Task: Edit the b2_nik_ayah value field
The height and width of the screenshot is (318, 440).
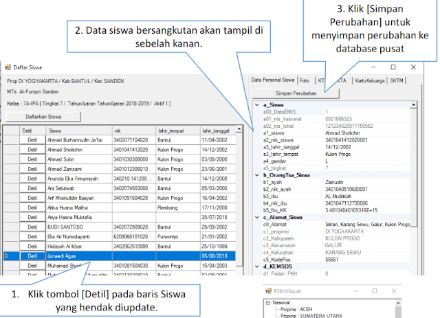Action: 366,190
